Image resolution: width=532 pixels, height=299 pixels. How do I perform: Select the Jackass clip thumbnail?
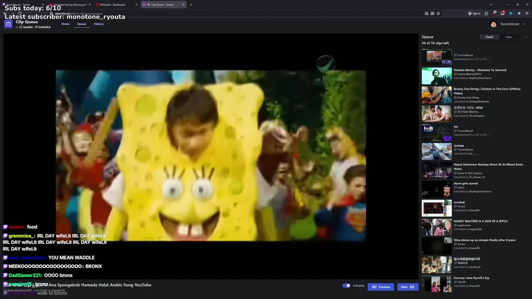(436, 152)
